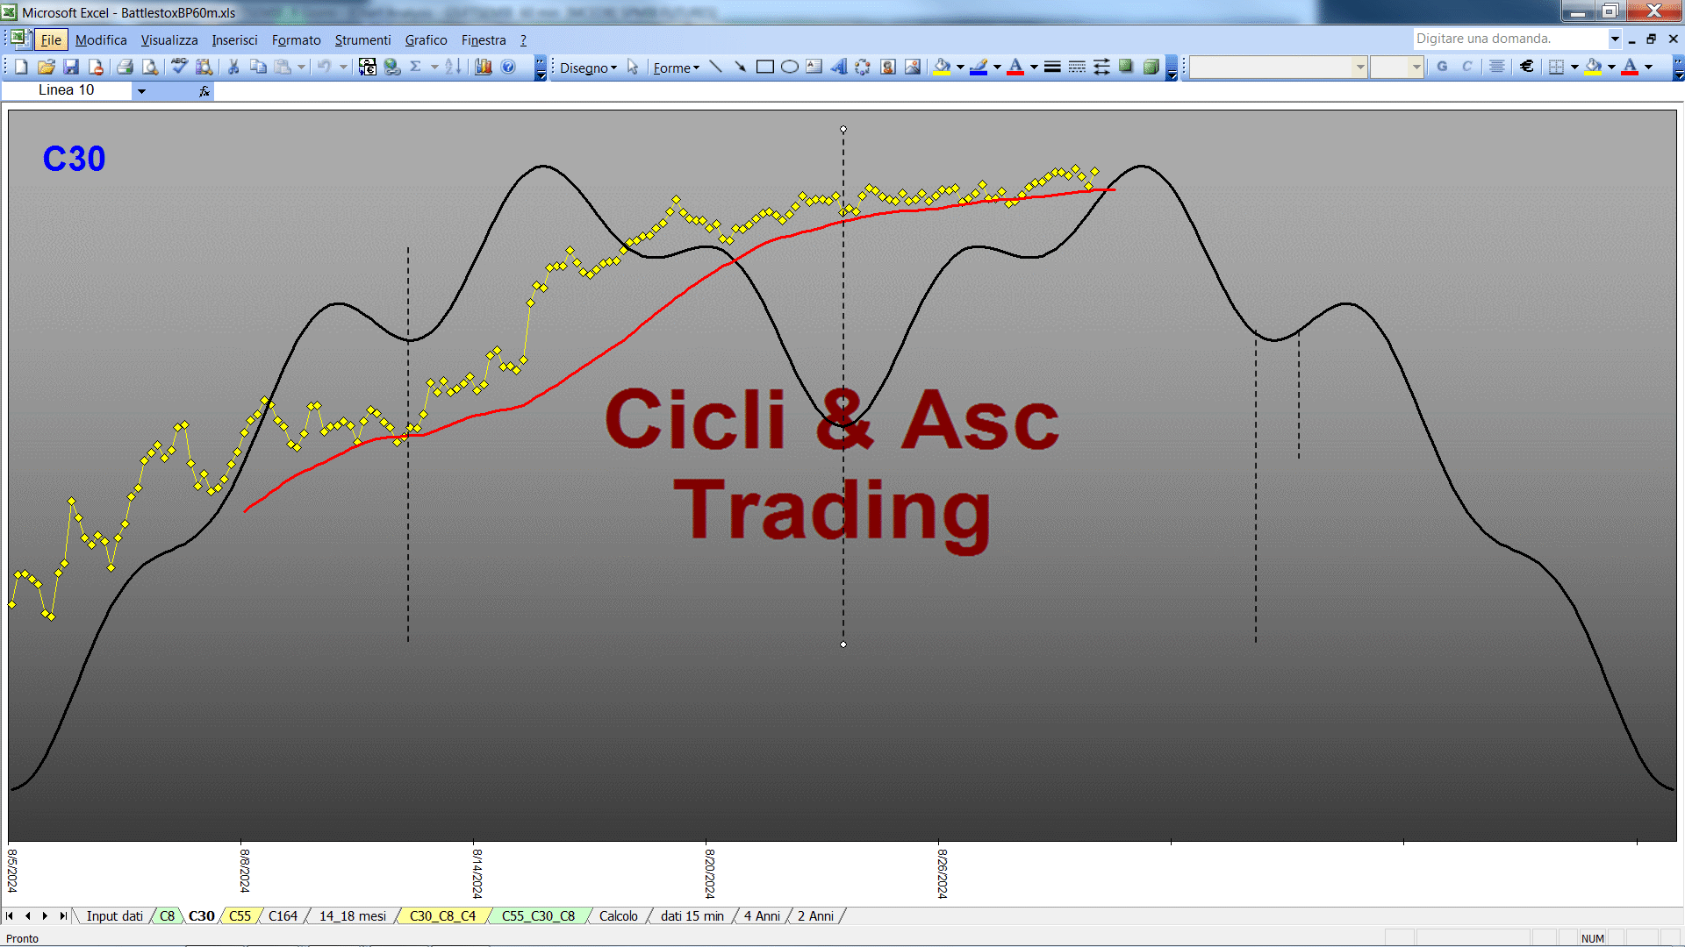Open the Research tool icon

(204, 67)
